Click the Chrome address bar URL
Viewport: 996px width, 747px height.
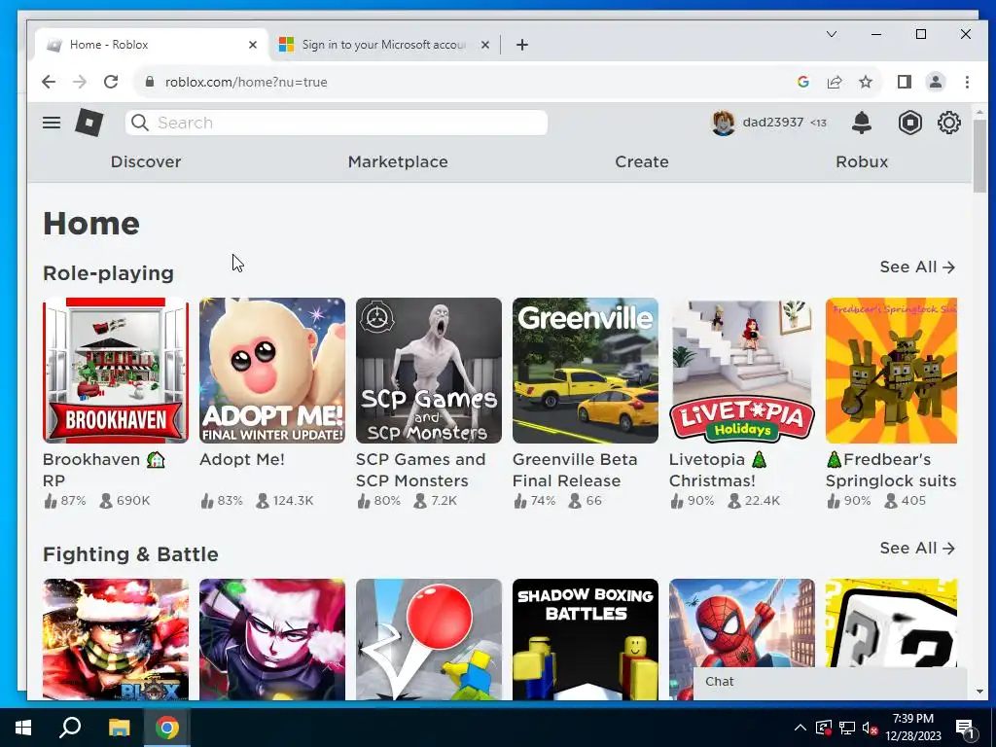click(246, 82)
